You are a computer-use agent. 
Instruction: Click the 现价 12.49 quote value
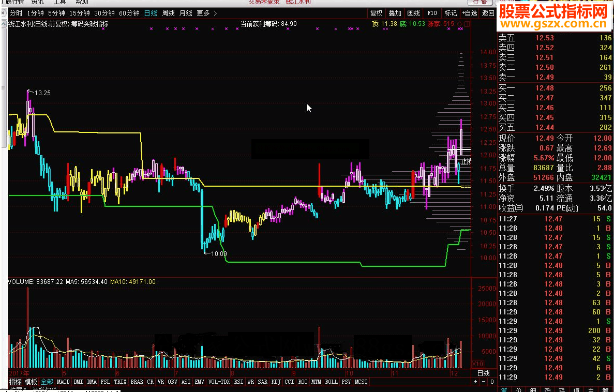pos(544,138)
